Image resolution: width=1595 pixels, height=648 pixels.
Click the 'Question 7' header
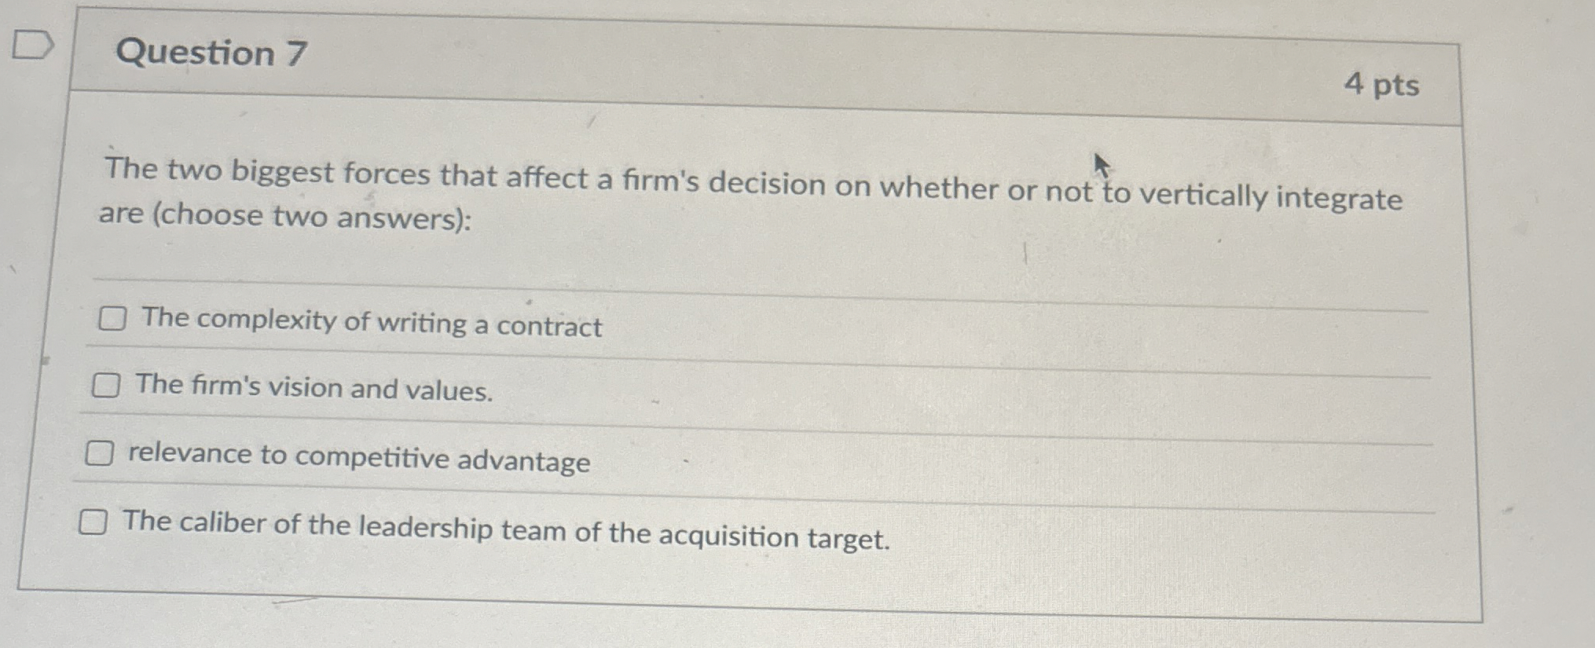(x=211, y=54)
